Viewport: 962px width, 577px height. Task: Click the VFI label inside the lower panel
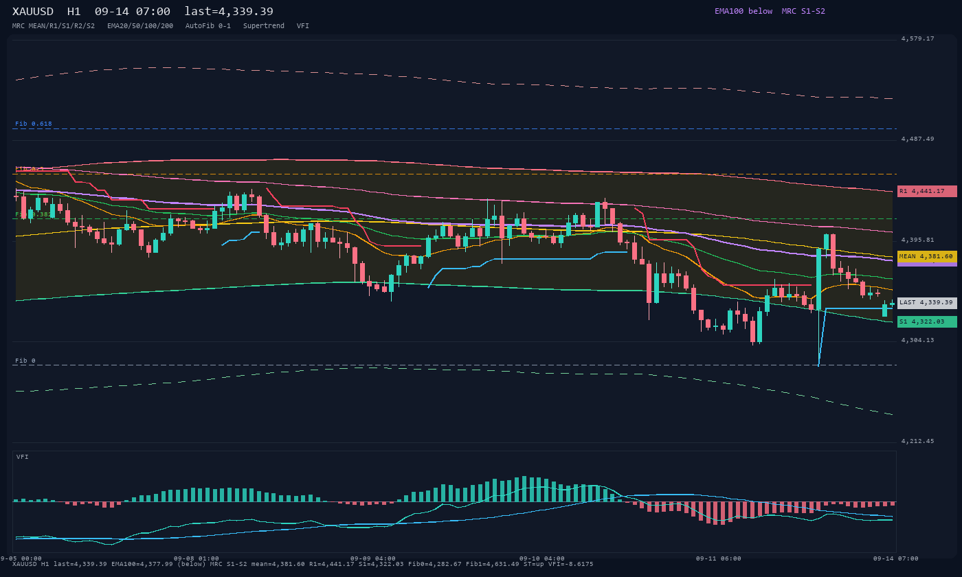(23, 457)
